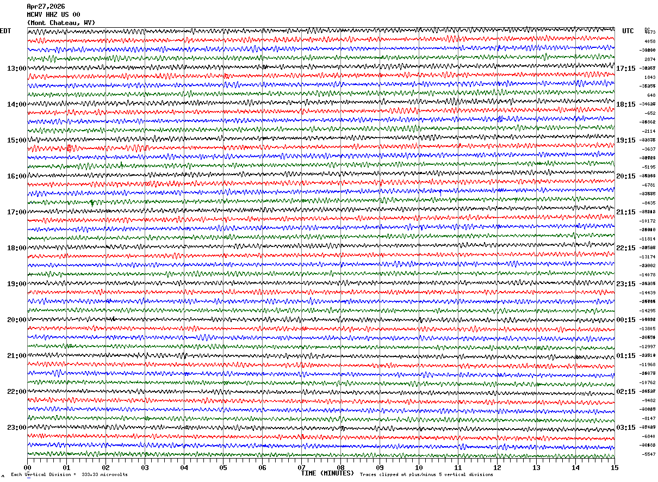Viewport: 658px width, 482px height.
Task: Click the "Traces clipped at plus/minus 5 vertical divisions" note
Action: pos(426,475)
